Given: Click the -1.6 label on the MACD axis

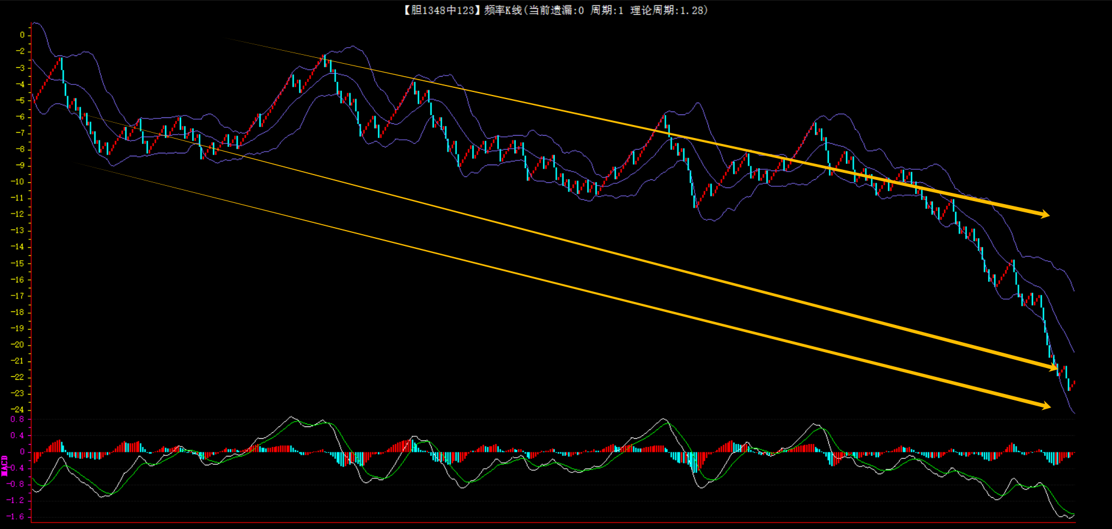Looking at the screenshot, I should 16,517.
